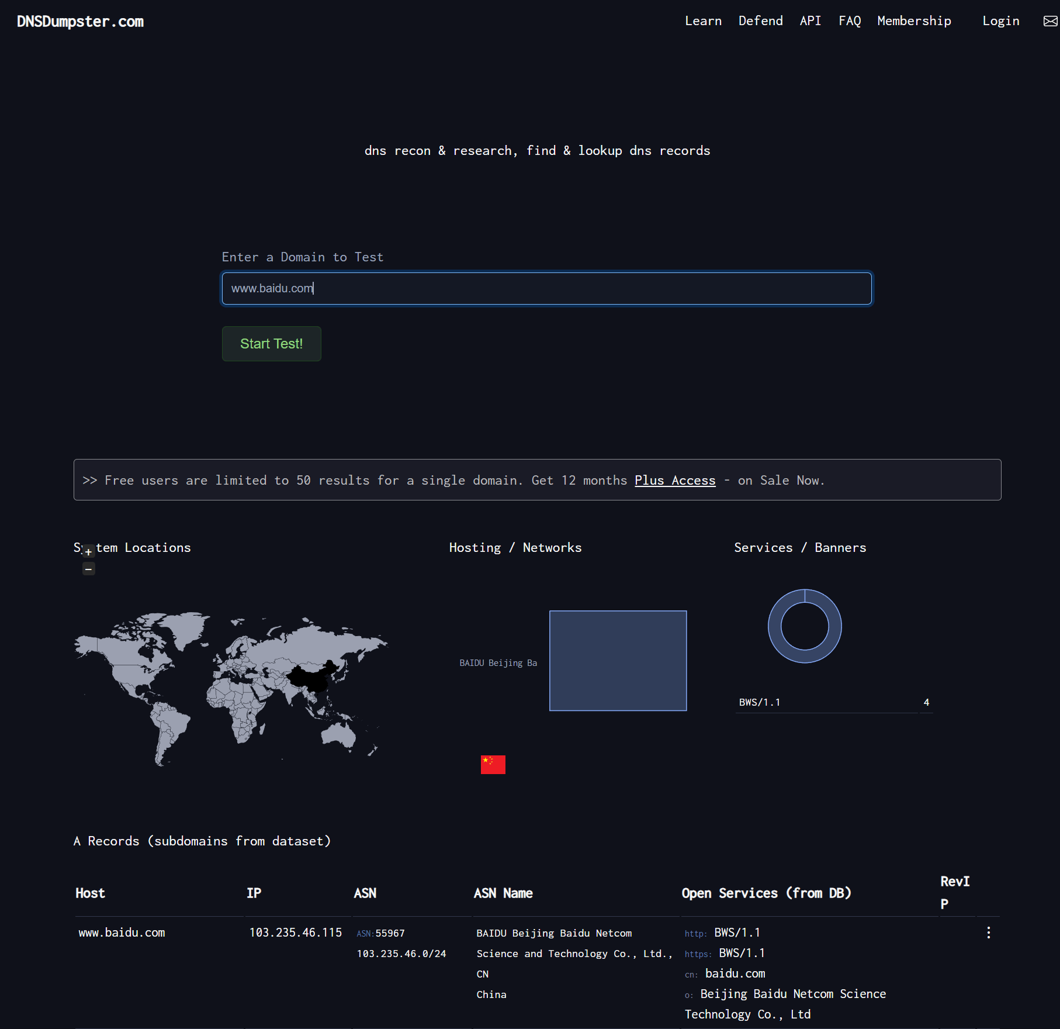Click the http: BWS/1.1 service entry
This screenshot has width=1060, height=1029.
722,933
